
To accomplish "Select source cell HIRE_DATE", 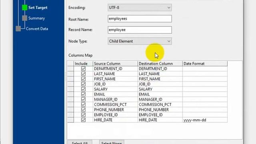I will click(115, 120).
